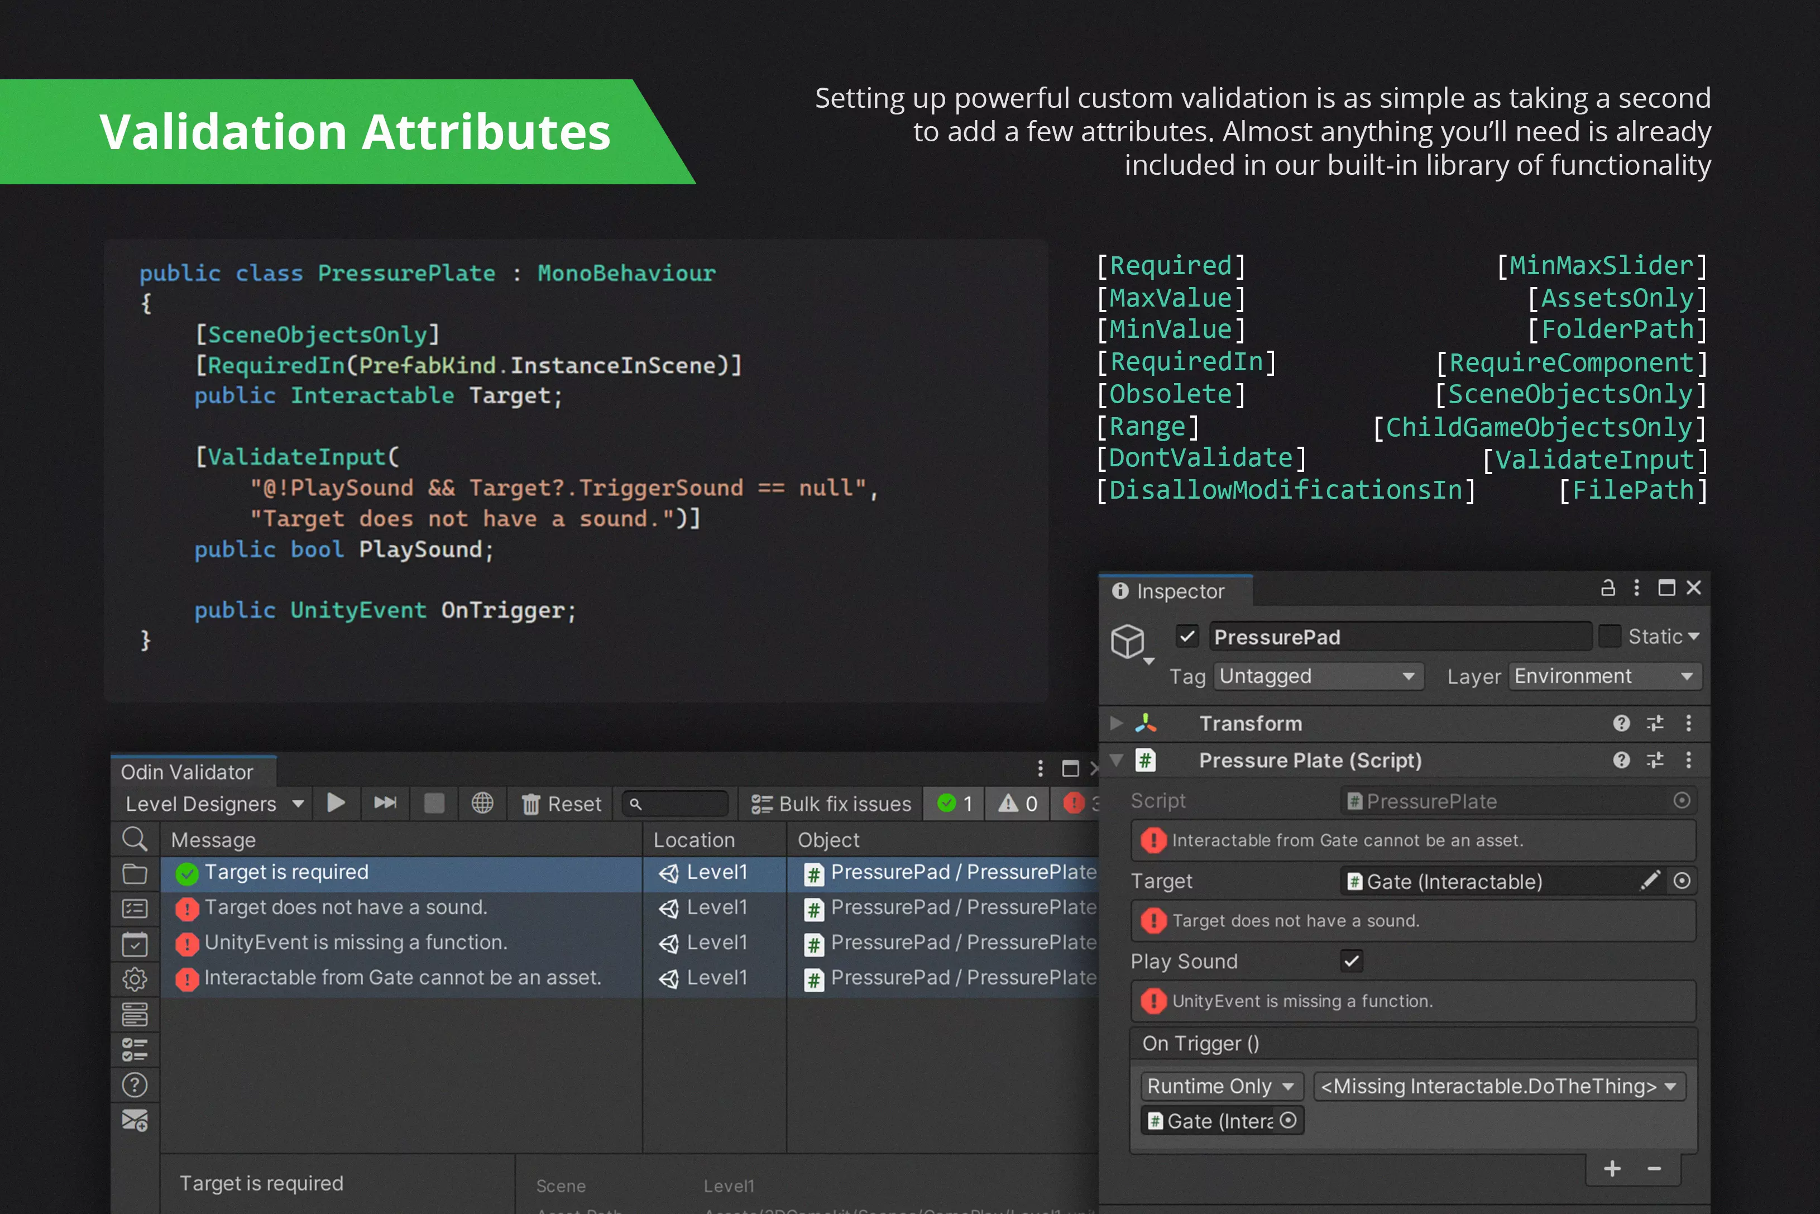This screenshot has width=1820, height=1214.
Task: Toggle the green valid results filter showing 1
Action: click(955, 804)
